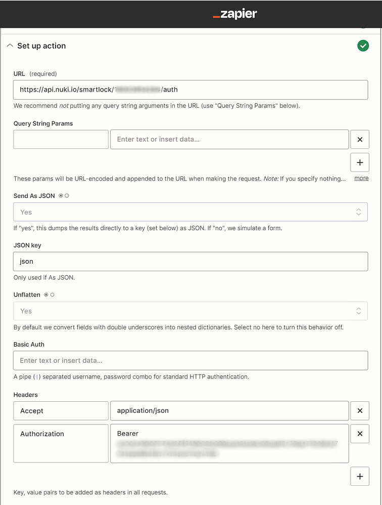Click the Bearer token value field
The width and height of the screenshot is (382, 505).
(x=229, y=444)
